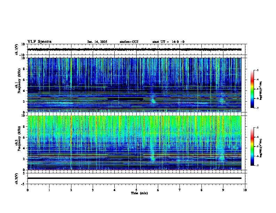The width and height of the screenshot is (276, 213).
Task: Click the time axis tick label '5'
Action: (136, 190)
